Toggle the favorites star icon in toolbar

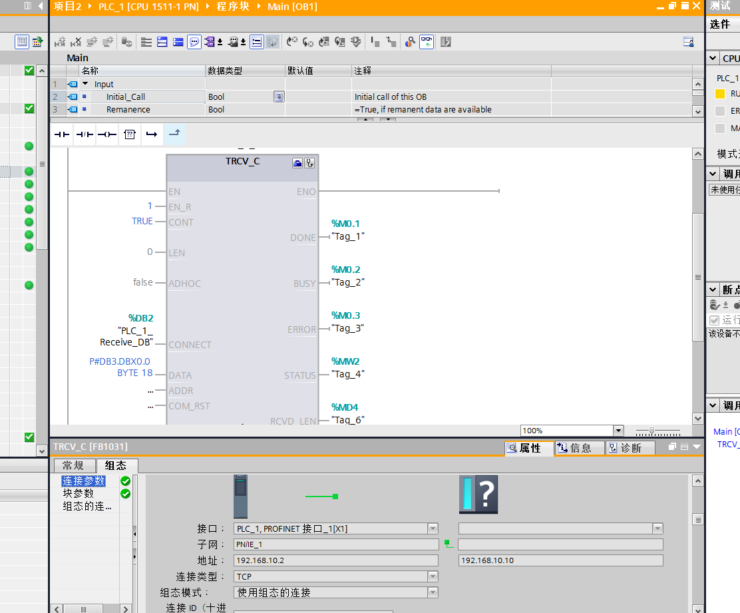(x=272, y=42)
